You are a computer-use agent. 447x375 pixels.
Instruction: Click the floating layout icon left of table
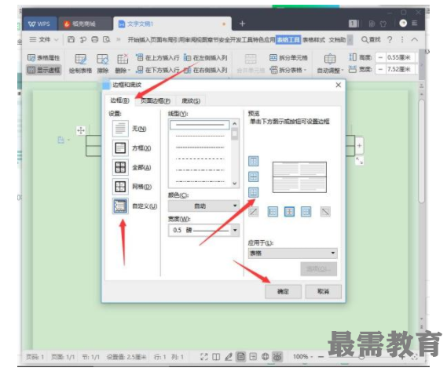point(60,140)
